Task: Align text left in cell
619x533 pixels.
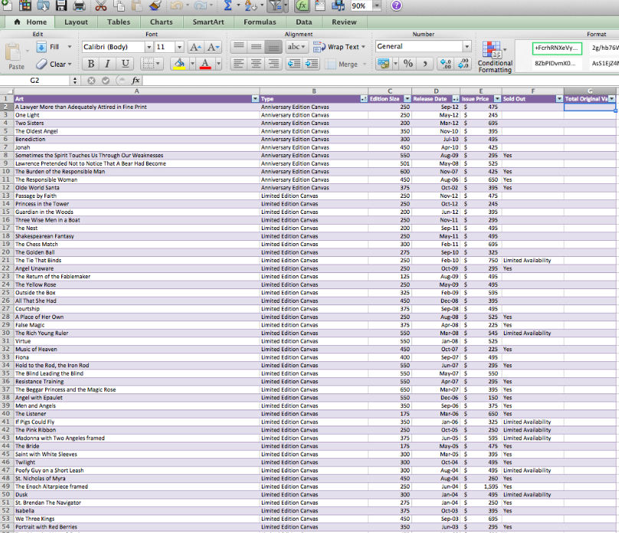Action: (239, 63)
